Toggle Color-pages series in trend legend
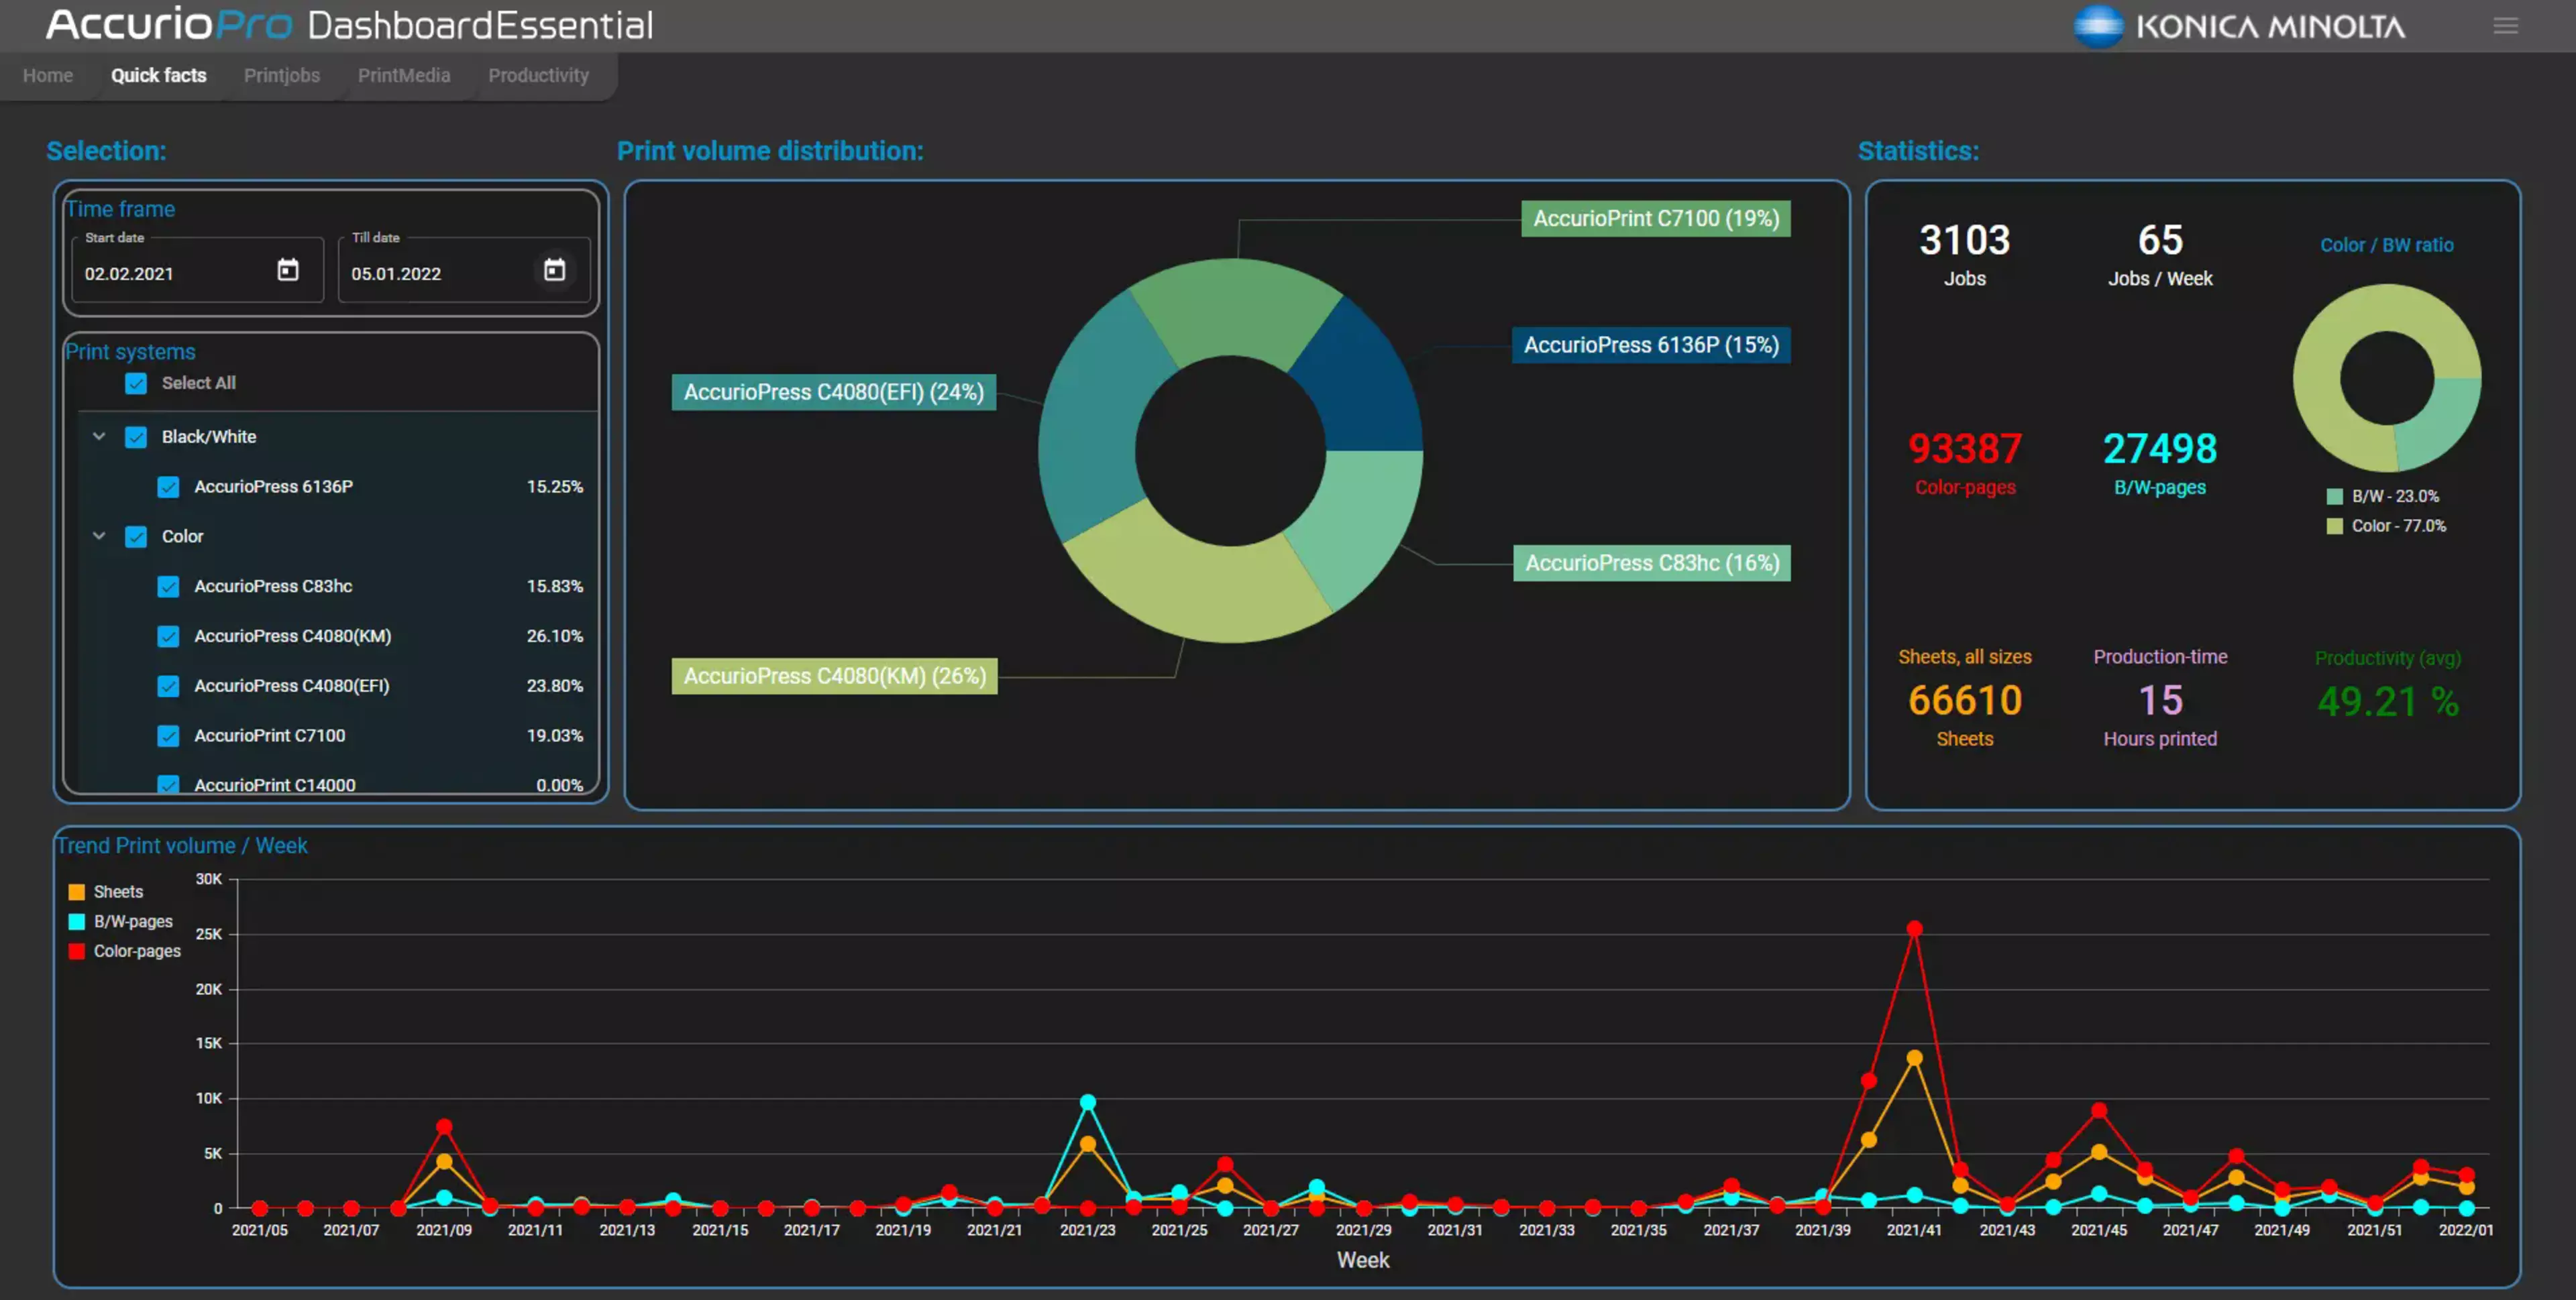Screen dimensions: 2576x1300 (x=124, y=951)
